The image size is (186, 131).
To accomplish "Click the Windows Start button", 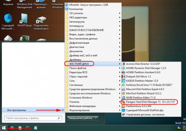I will [x=4, y=128].
